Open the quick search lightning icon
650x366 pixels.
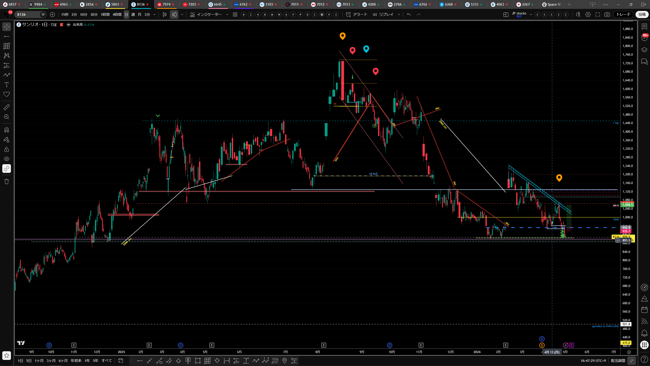[578, 14]
